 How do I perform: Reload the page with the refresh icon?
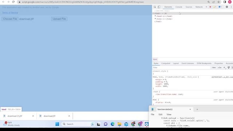point(13,2)
